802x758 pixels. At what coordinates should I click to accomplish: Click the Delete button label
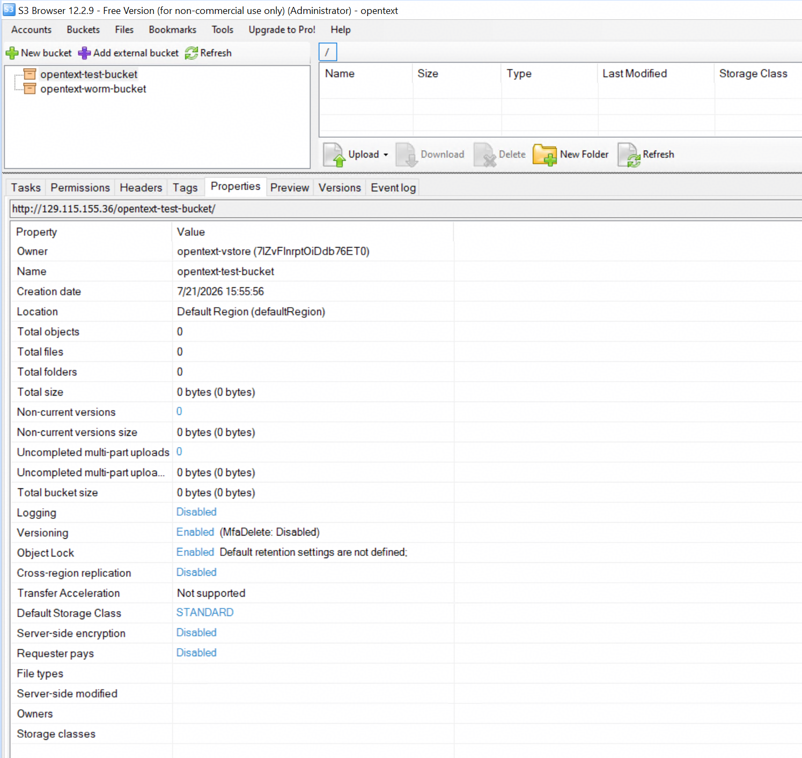512,154
